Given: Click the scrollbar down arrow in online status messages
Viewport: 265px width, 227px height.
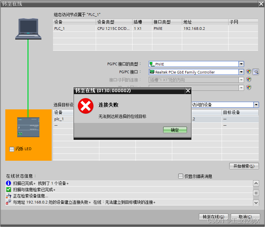Looking at the screenshot, I should click(256, 202).
